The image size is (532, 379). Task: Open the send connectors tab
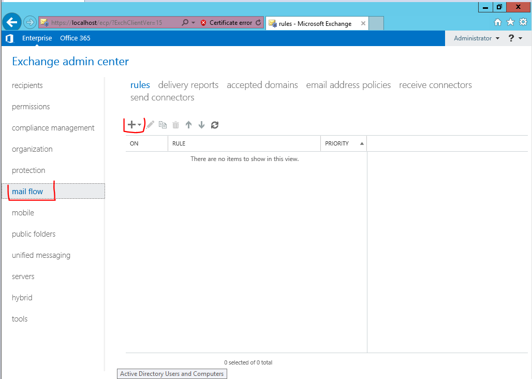pos(162,97)
